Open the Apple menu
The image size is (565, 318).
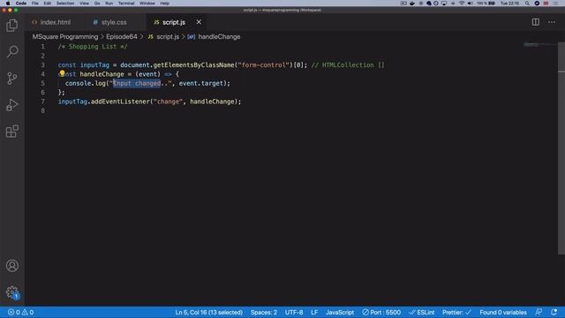point(8,4)
